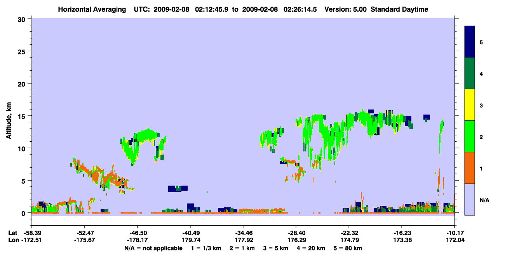Click the 'N/A = not applicable' legend text

point(153,248)
